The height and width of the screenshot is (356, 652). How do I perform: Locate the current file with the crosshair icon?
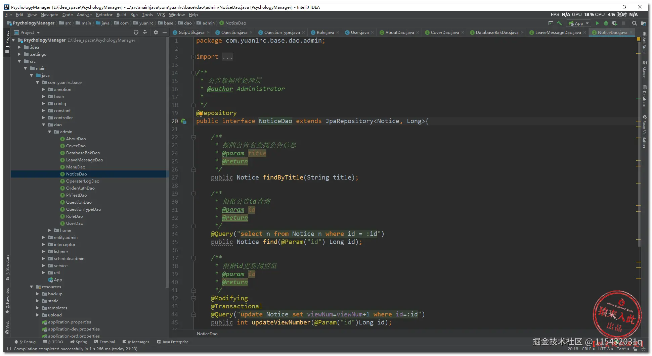coord(136,32)
